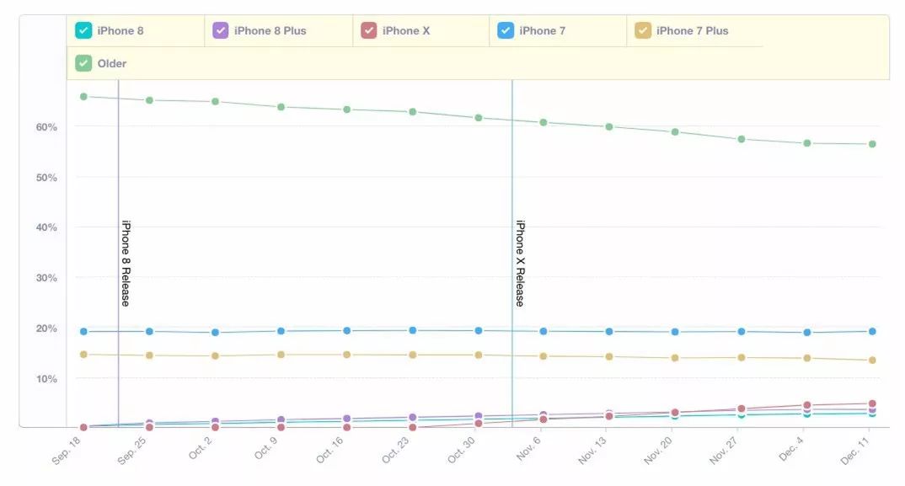
Task: Select the iPhone 7 Plus point at Sep. 18
Action: (x=83, y=355)
